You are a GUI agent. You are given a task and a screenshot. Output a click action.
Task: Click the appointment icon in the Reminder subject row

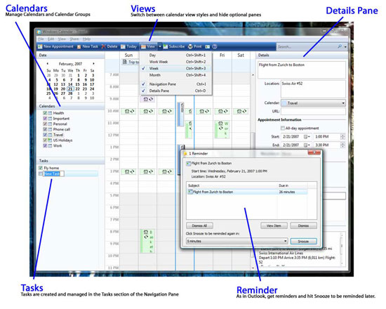pyautogui.click(x=190, y=192)
